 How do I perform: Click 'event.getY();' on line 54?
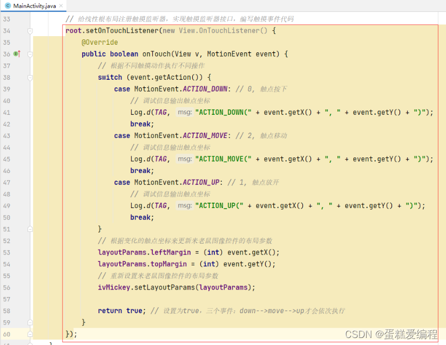click(x=249, y=264)
